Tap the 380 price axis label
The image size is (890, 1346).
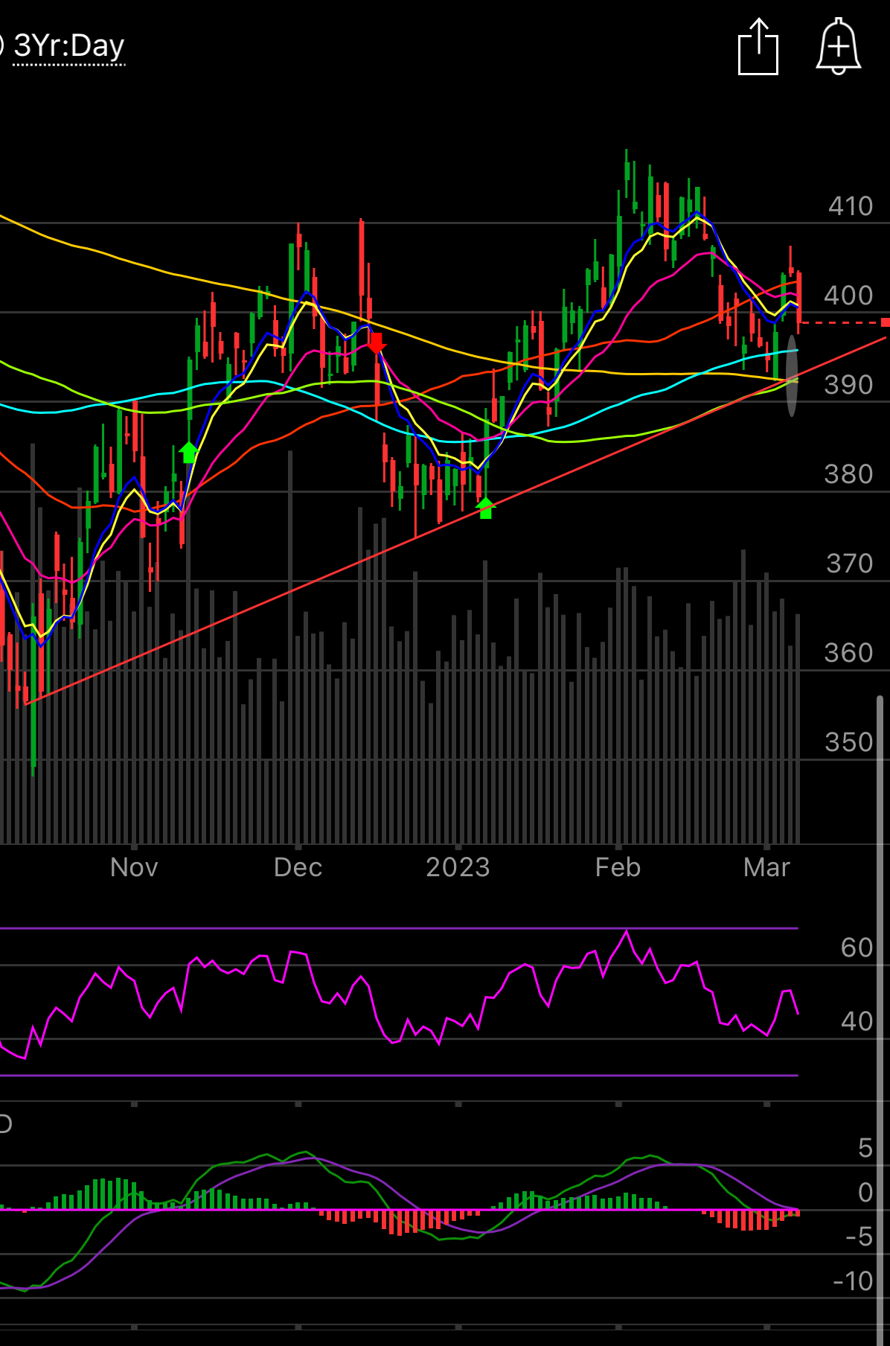[x=848, y=474]
